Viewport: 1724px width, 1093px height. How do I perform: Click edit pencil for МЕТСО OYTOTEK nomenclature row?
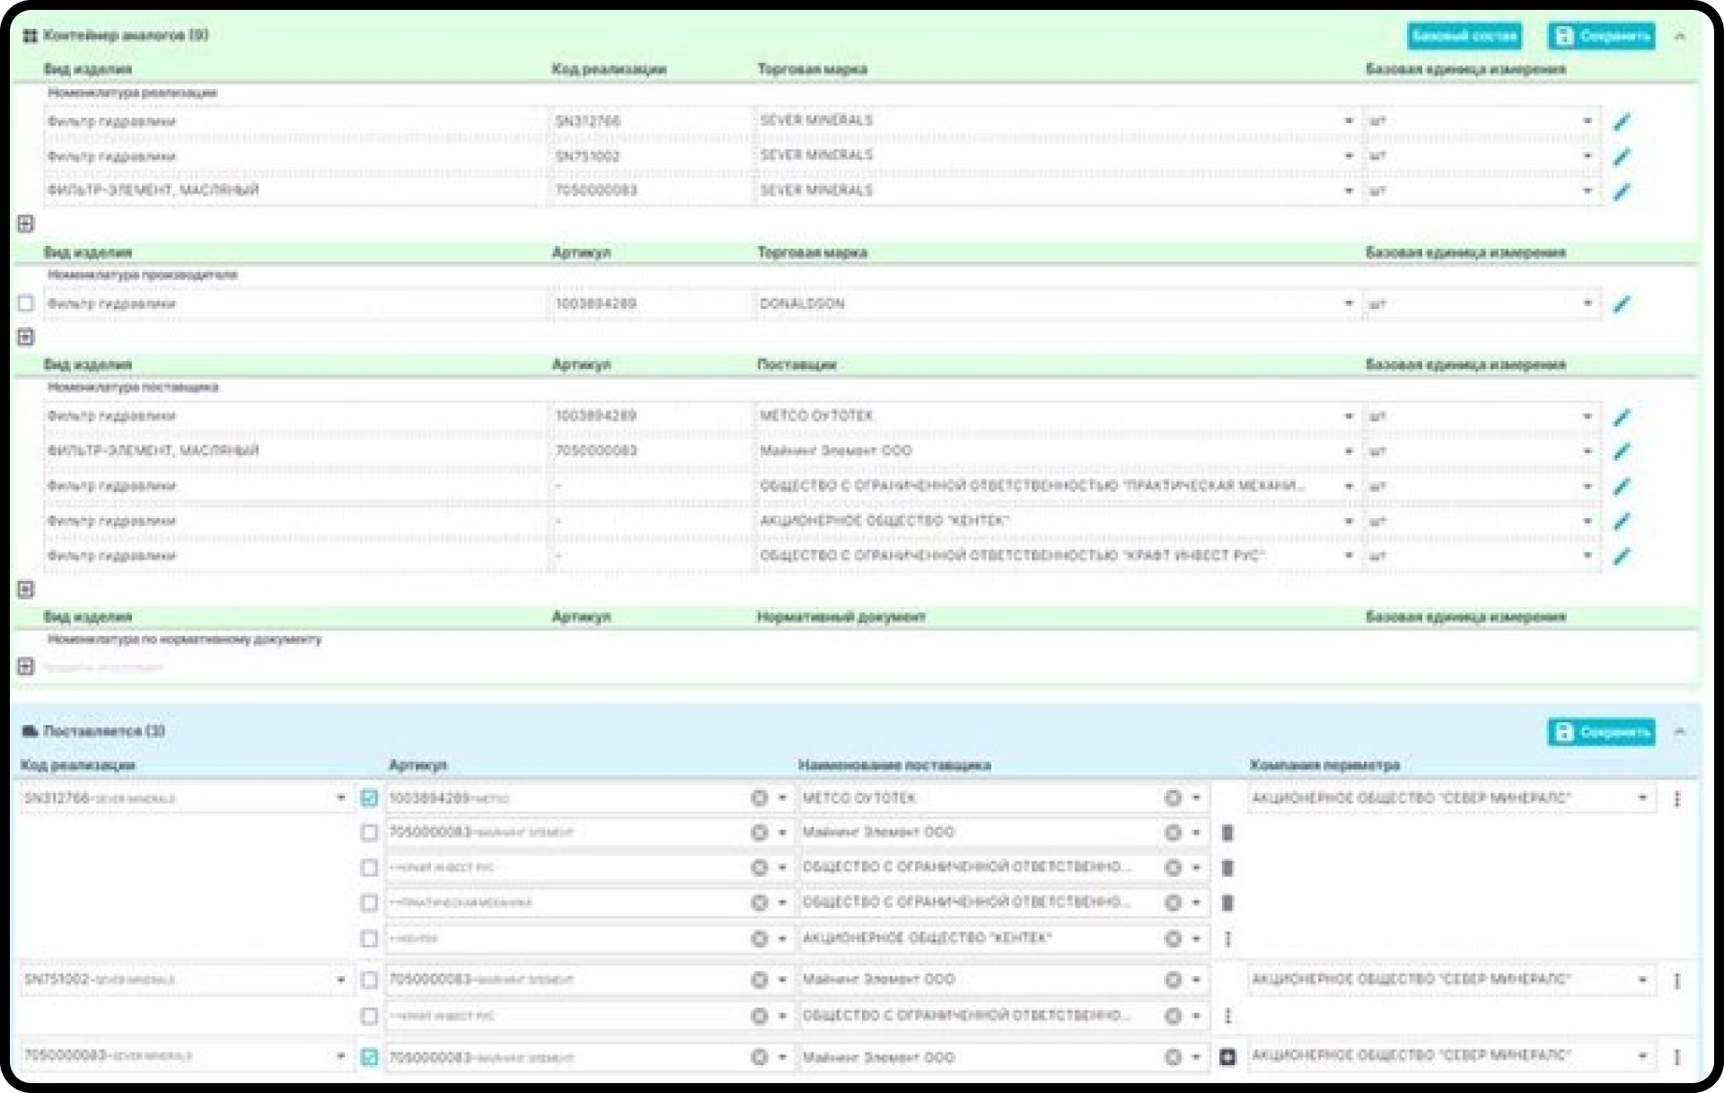1622,417
